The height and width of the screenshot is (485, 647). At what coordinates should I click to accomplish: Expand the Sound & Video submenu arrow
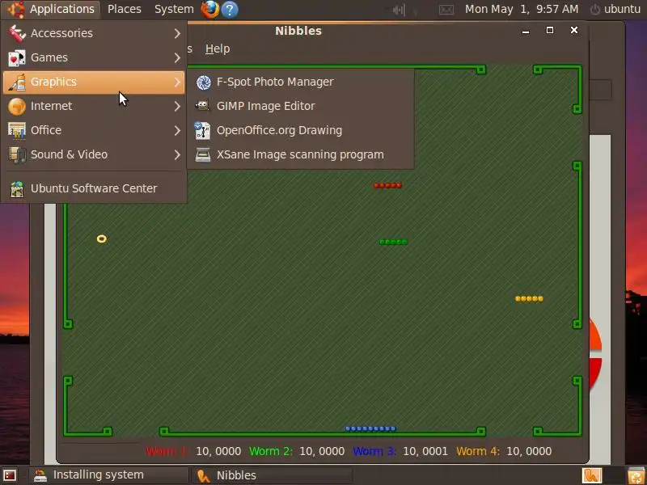[x=177, y=155]
